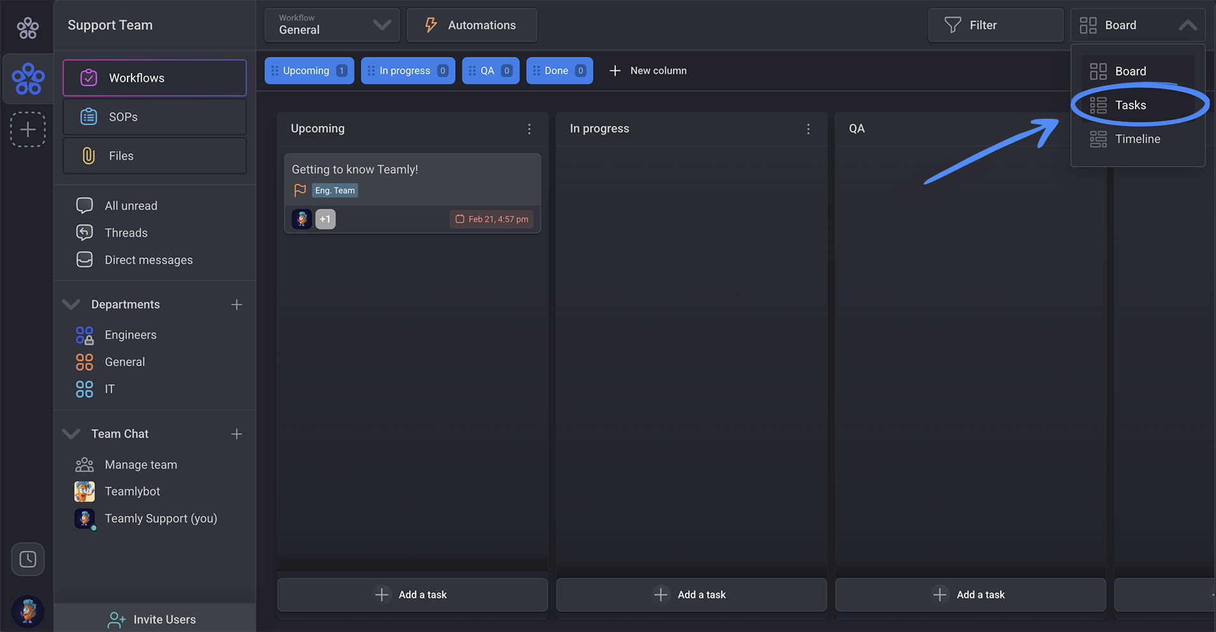Open Automations
This screenshot has width=1216, height=632.
click(472, 25)
